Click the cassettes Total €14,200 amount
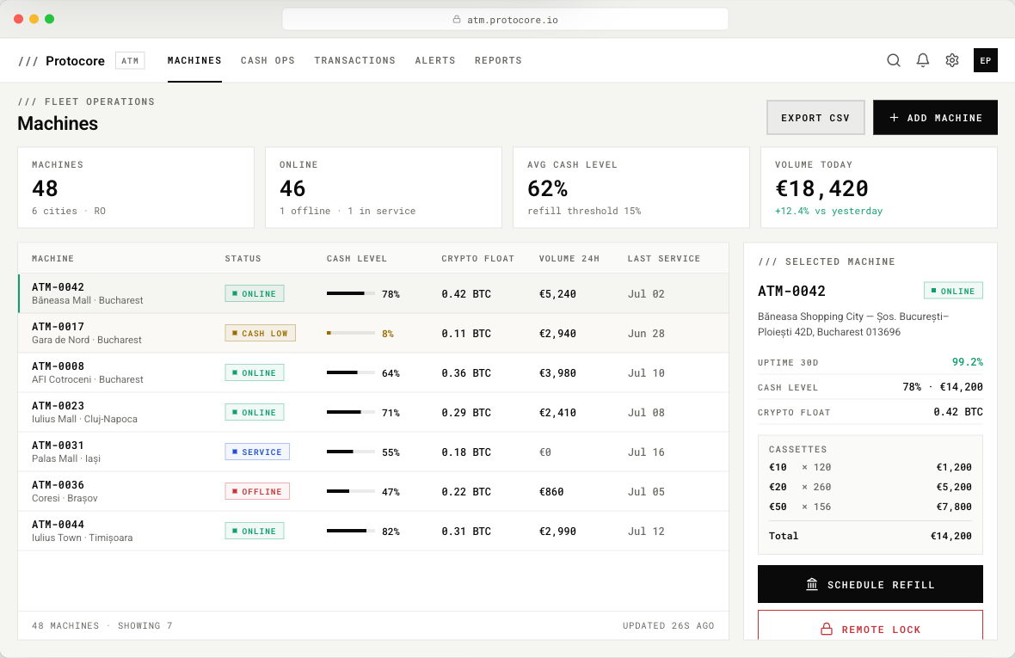This screenshot has height=658, width=1015. point(950,536)
